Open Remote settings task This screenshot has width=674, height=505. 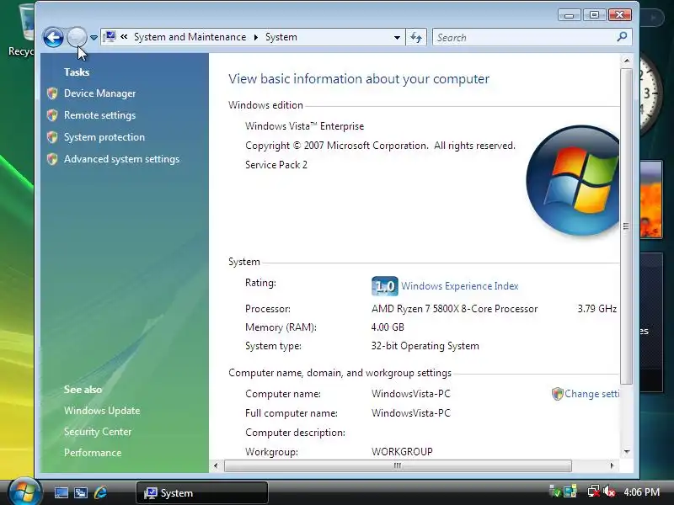click(99, 115)
